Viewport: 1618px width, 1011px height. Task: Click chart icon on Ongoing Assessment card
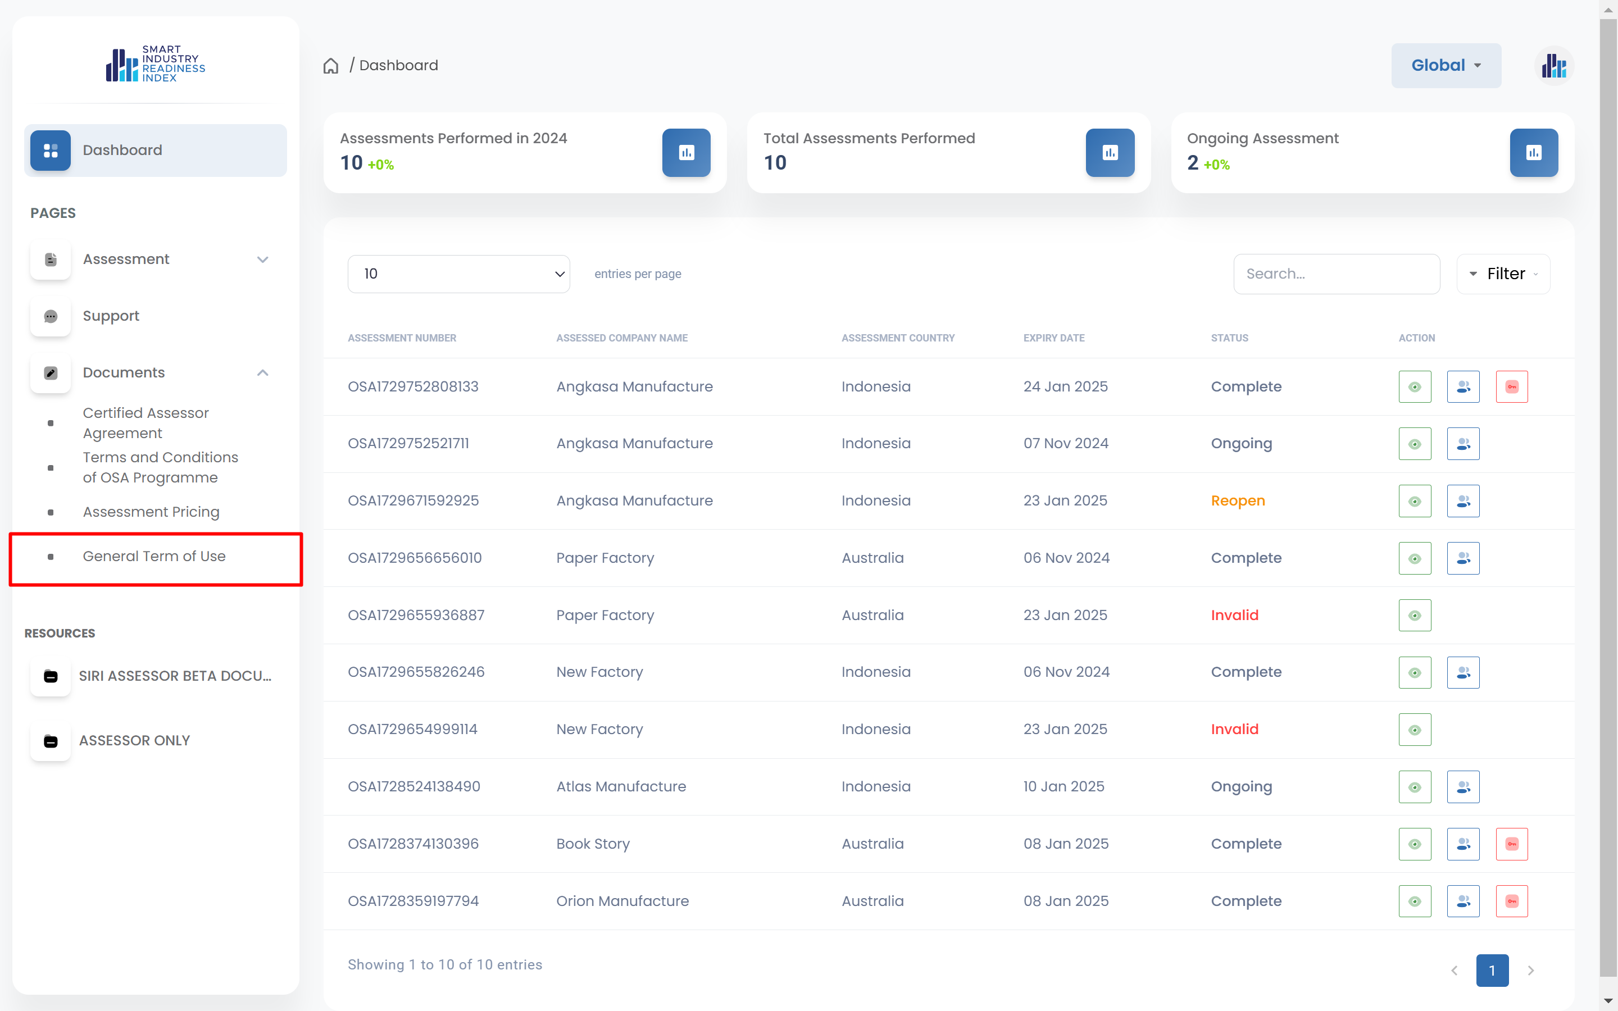pos(1533,152)
